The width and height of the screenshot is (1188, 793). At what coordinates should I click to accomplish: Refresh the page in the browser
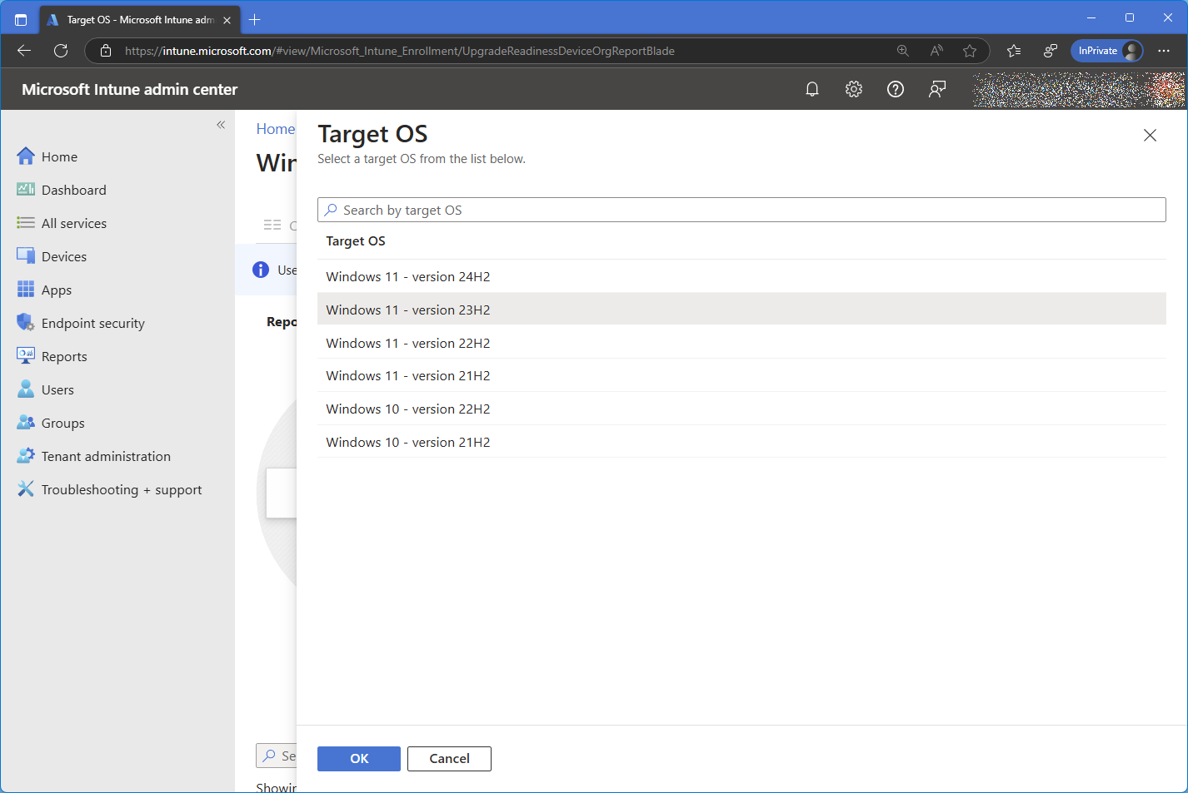[61, 51]
